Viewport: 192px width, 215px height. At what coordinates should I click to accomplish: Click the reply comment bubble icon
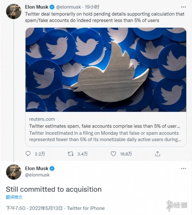[28, 154]
